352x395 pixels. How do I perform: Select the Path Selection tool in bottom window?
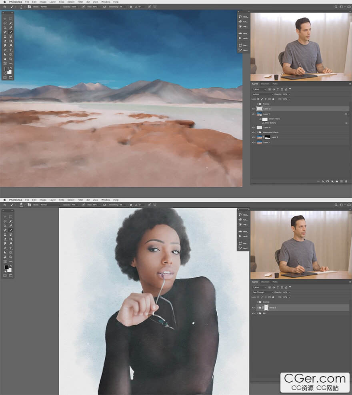[x=5, y=253]
